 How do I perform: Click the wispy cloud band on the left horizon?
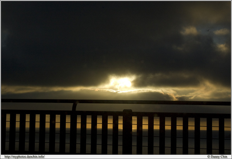point(36,89)
